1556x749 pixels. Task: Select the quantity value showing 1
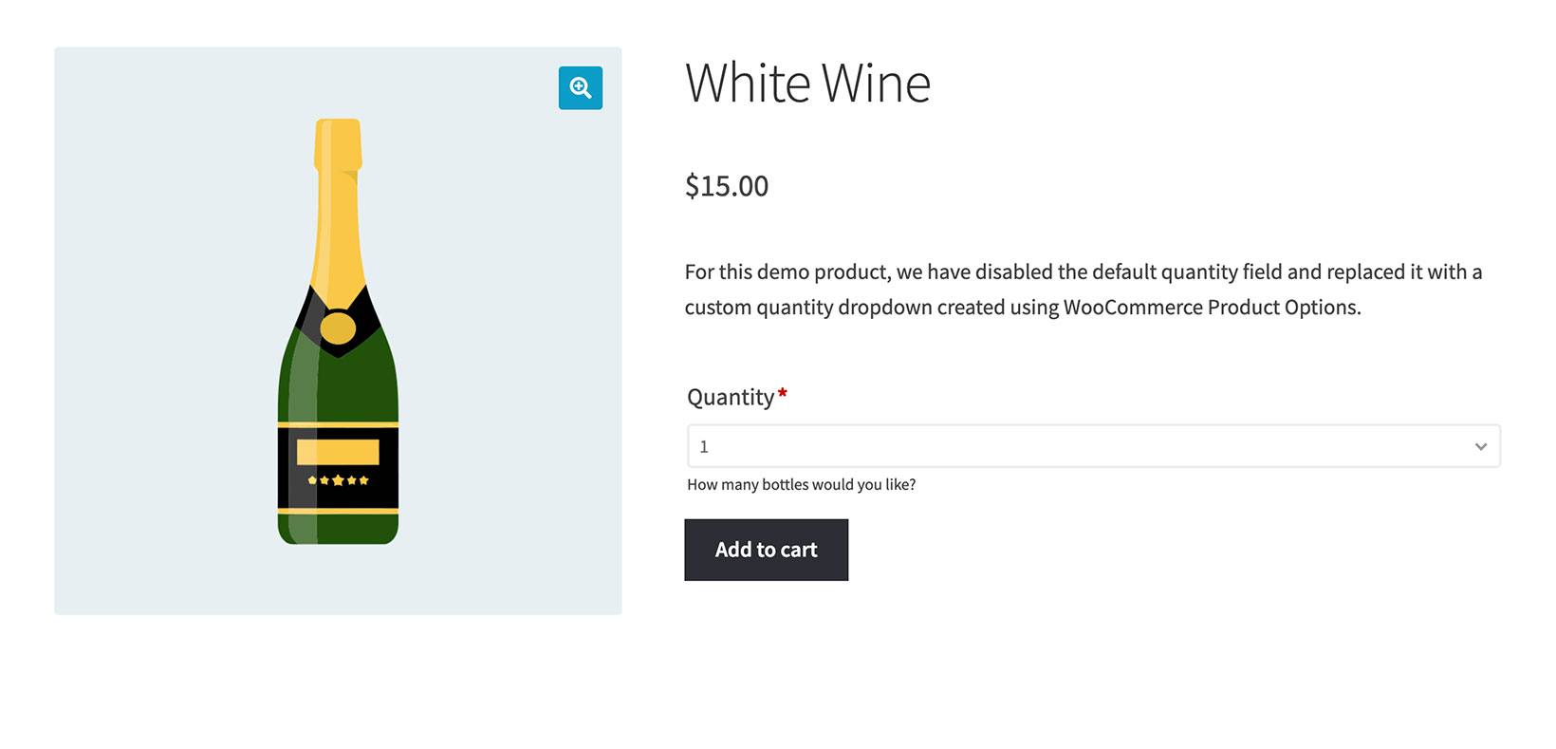point(705,445)
